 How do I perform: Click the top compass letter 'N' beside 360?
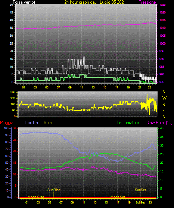tap(164, 92)
